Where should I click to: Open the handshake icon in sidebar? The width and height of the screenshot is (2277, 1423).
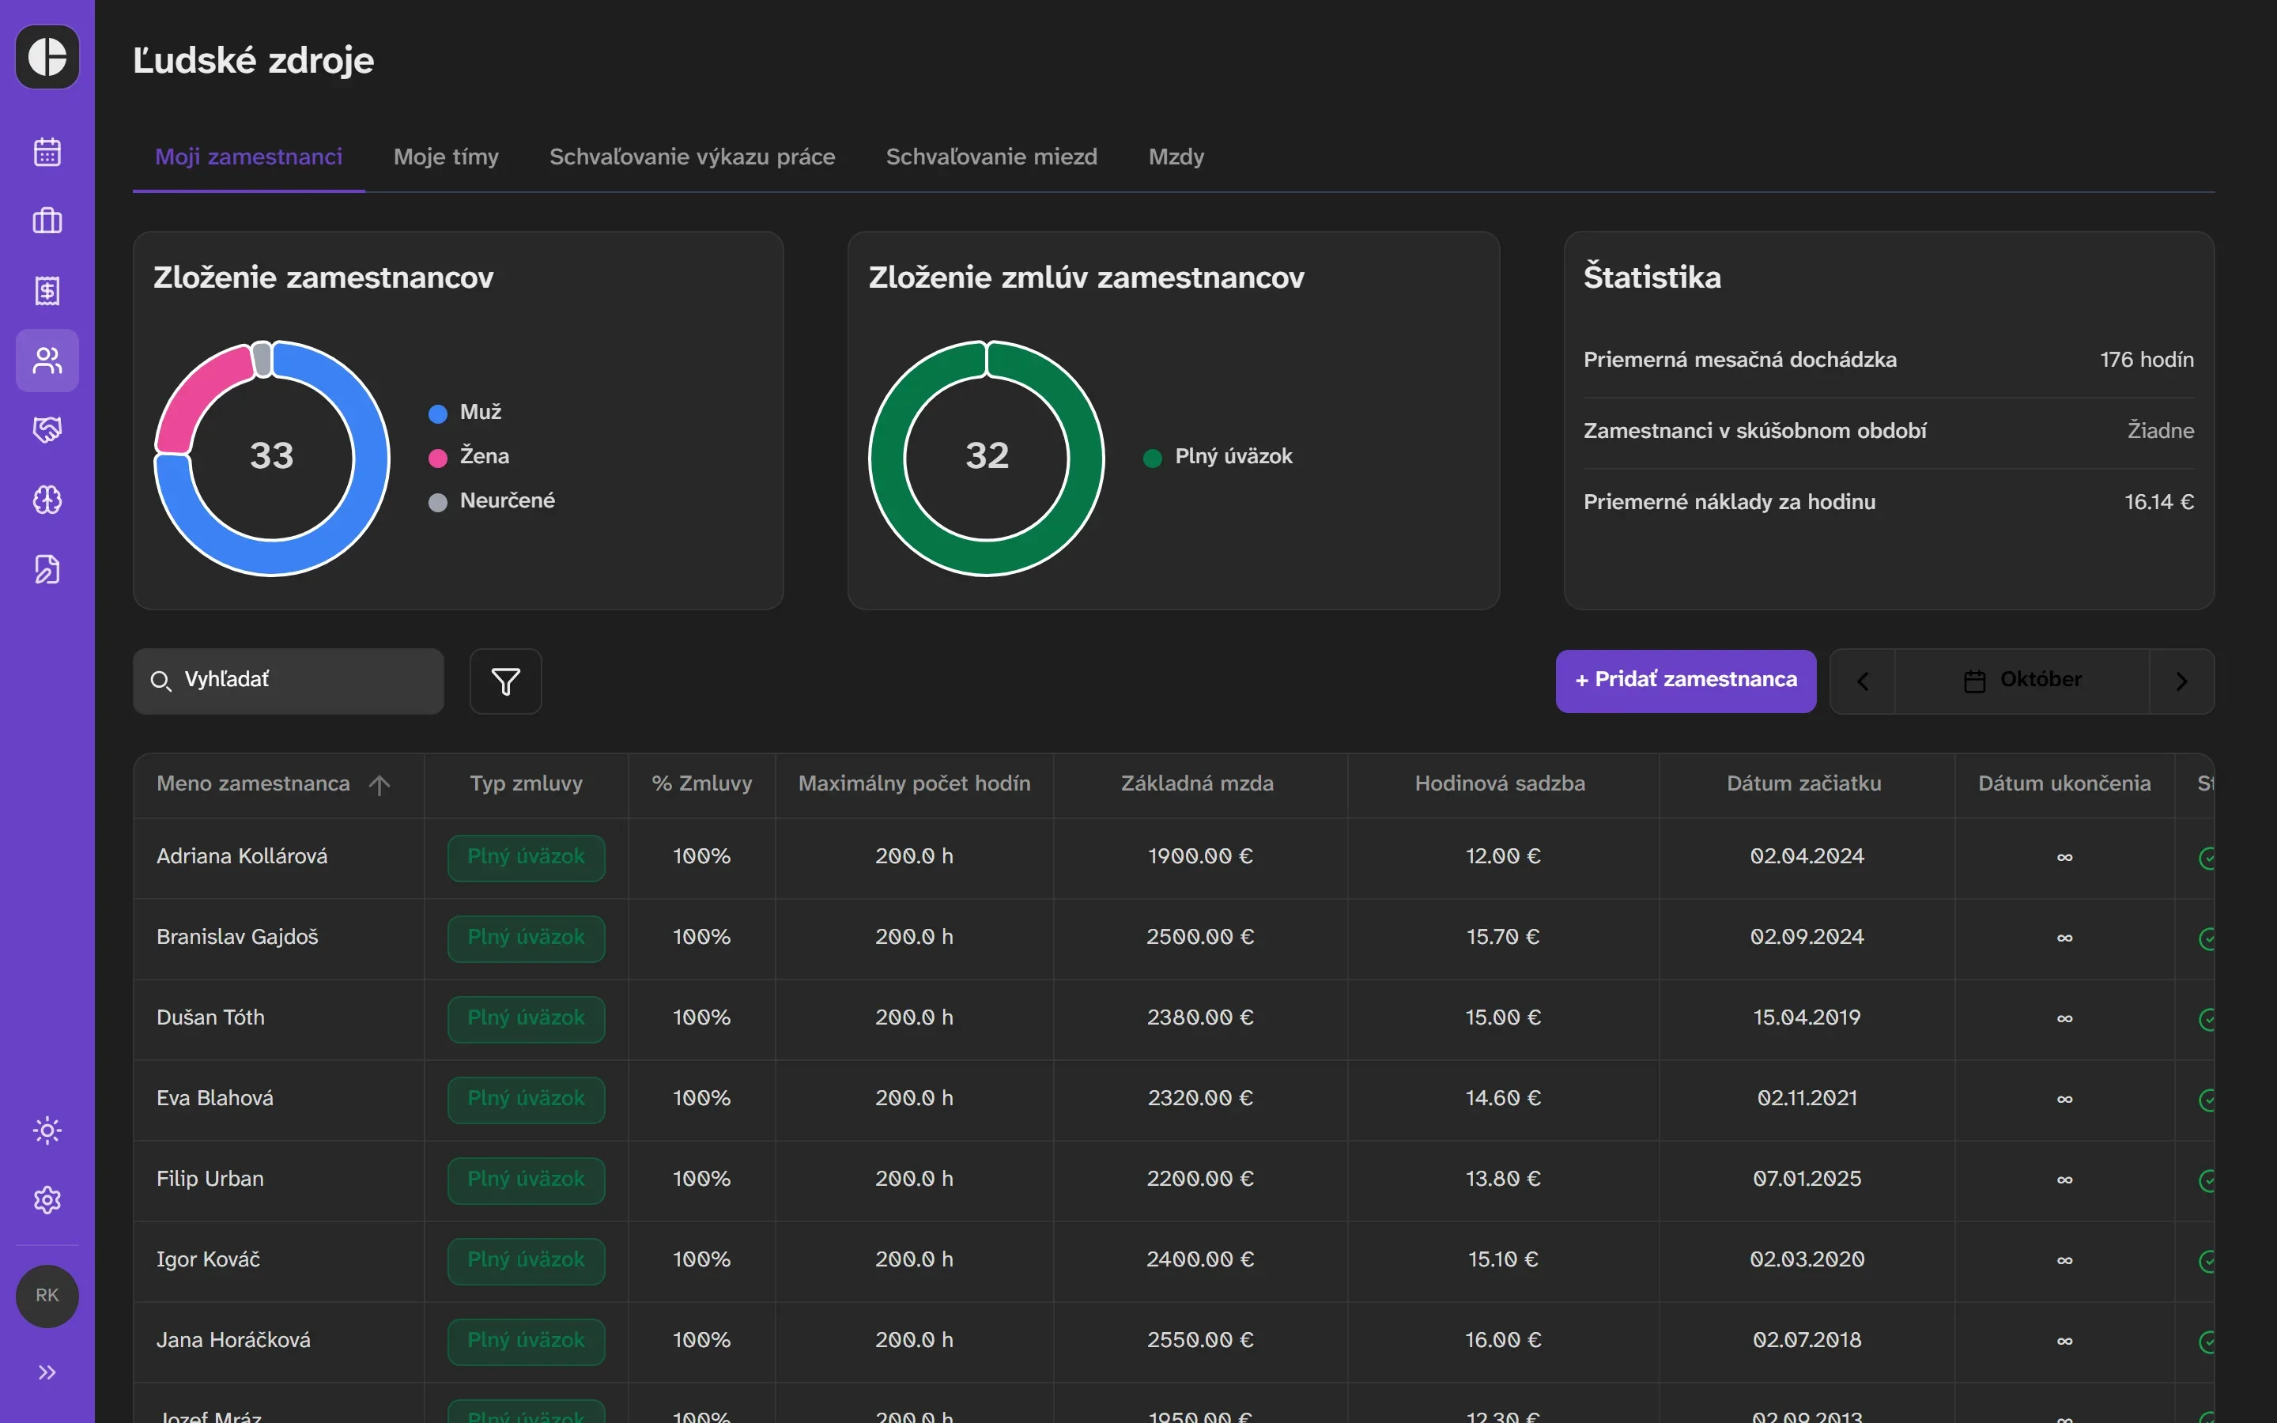point(47,430)
